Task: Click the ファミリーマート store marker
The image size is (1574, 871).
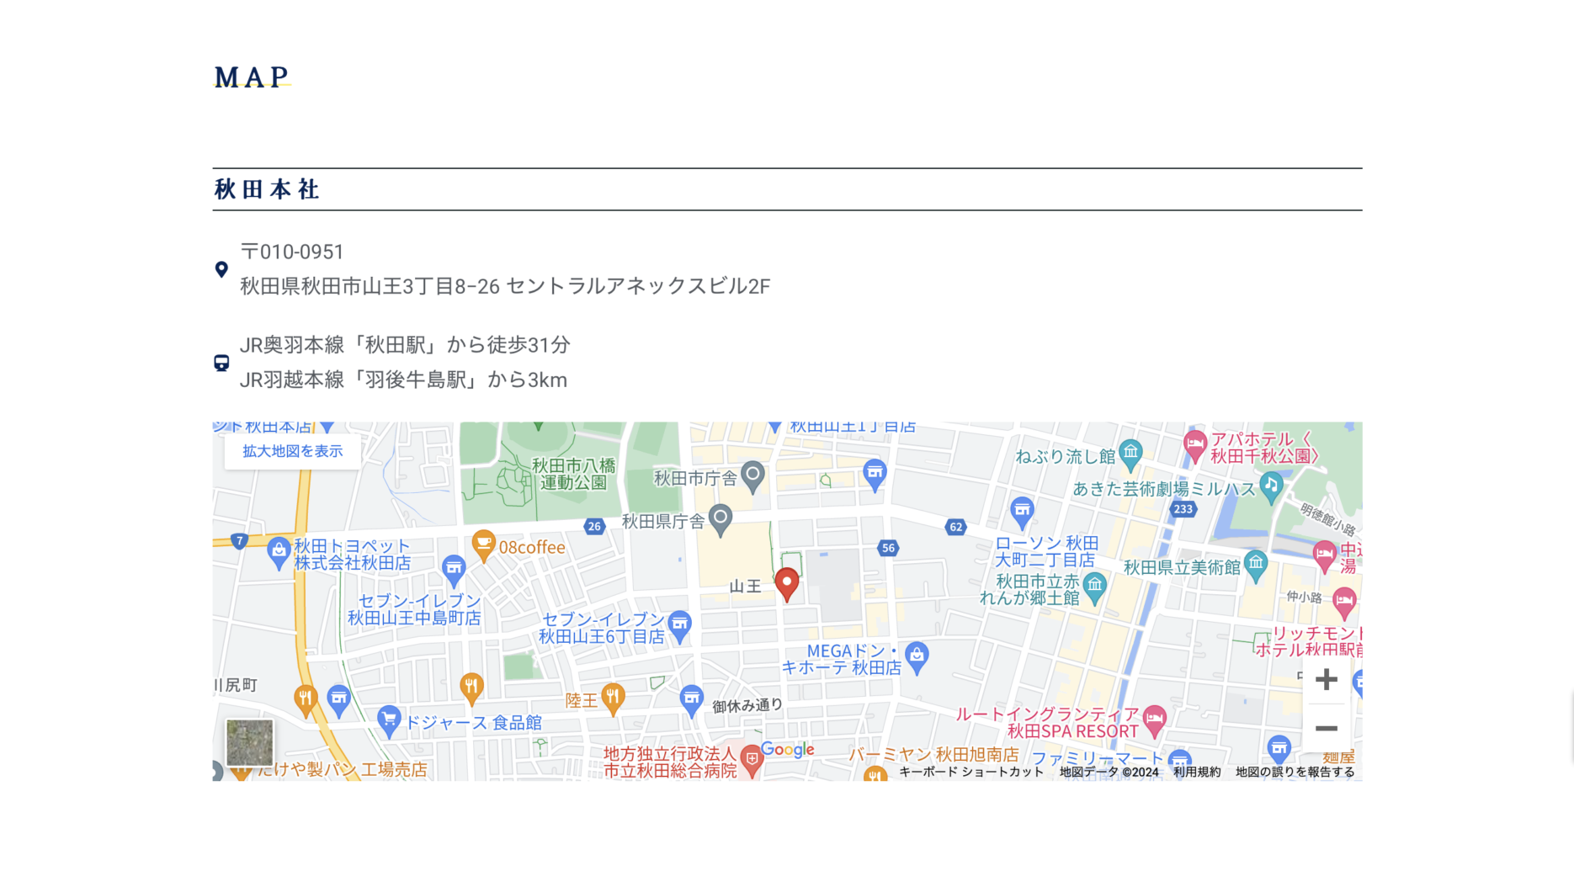Action: click(1179, 762)
